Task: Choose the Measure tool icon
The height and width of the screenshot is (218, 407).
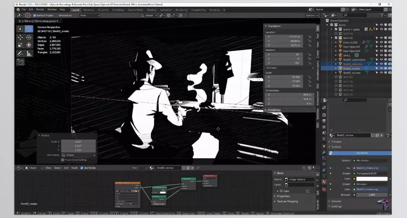Action: 29,53
